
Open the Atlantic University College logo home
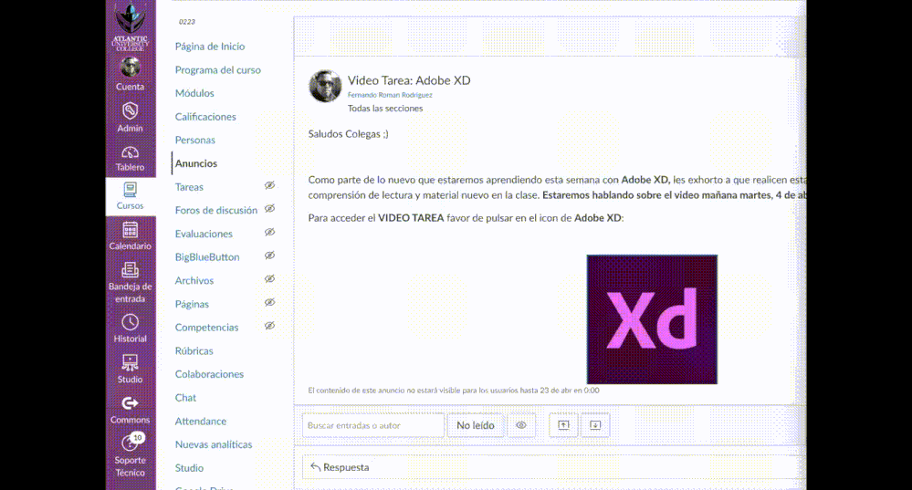coord(131,26)
